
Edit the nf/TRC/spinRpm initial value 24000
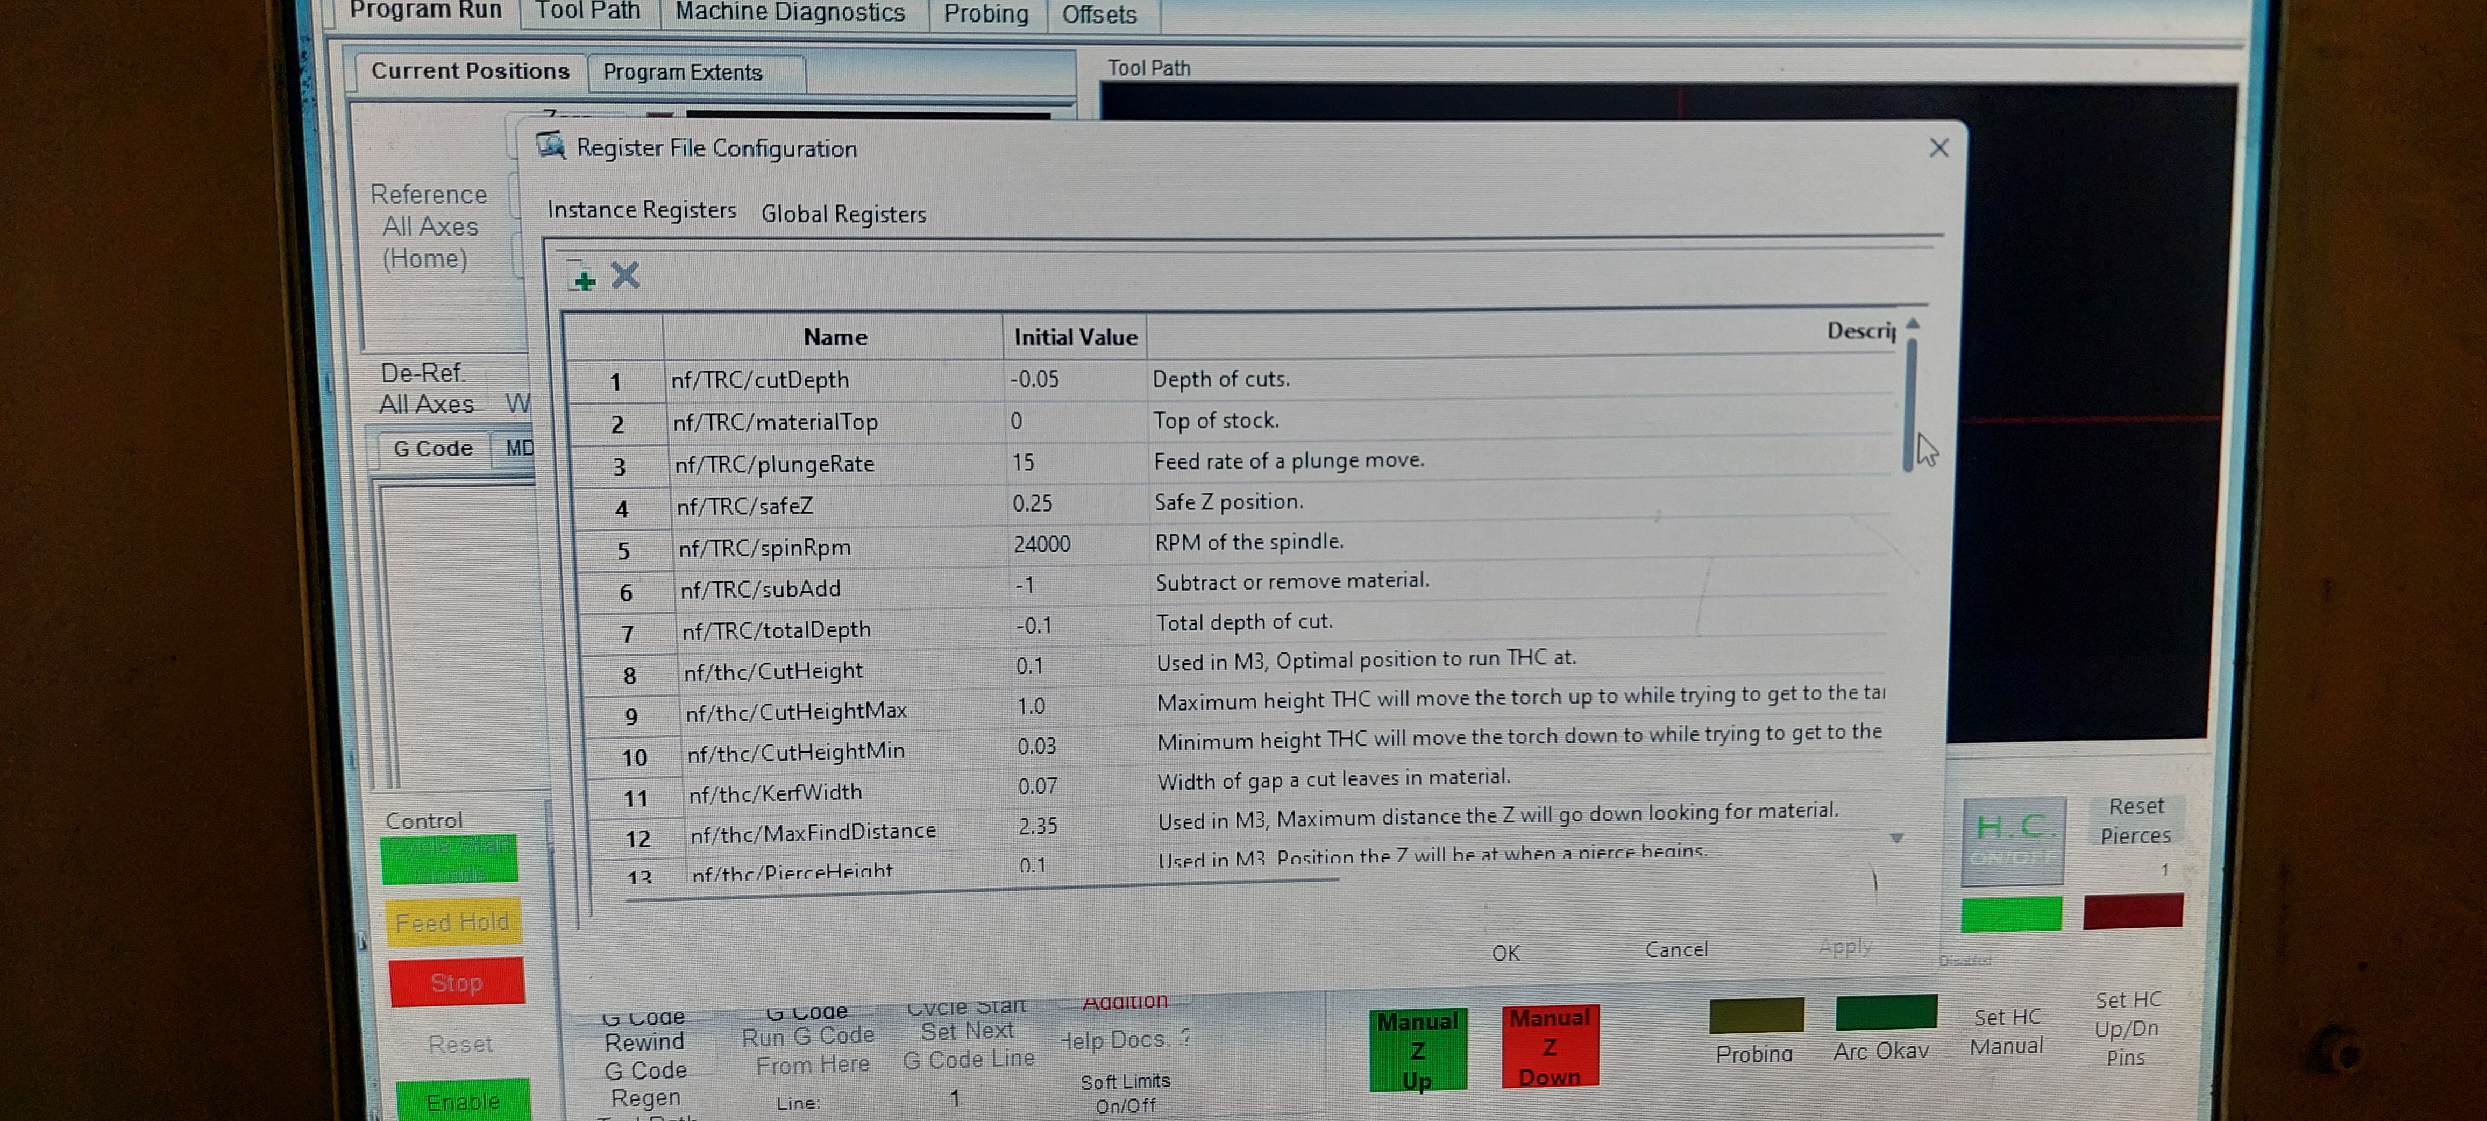[1043, 544]
